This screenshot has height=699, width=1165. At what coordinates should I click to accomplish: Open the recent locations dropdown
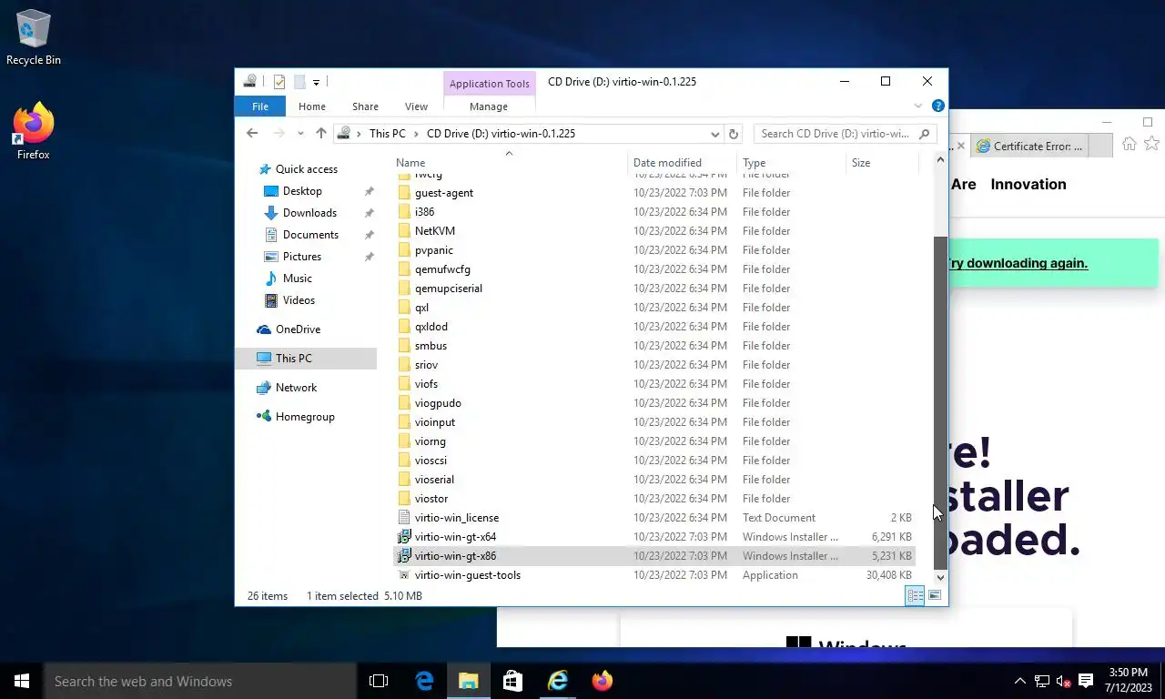click(x=300, y=134)
